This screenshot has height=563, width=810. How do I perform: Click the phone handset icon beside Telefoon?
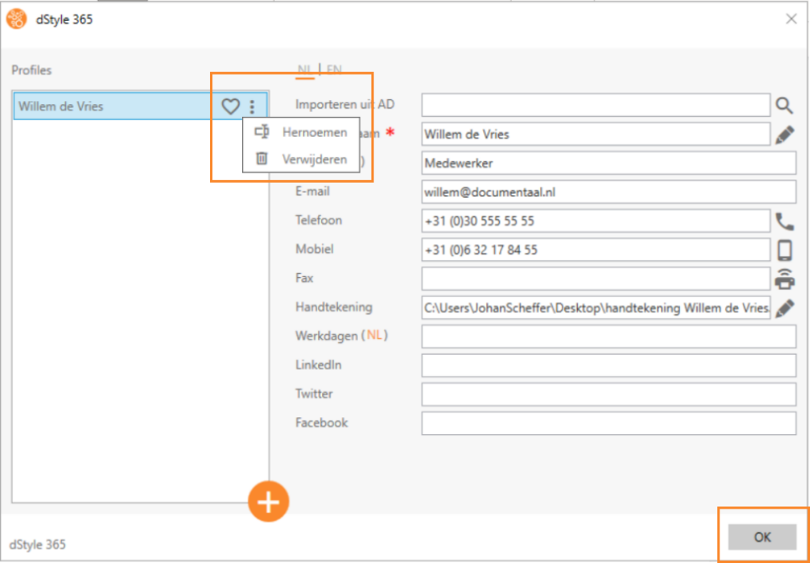coord(784,222)
